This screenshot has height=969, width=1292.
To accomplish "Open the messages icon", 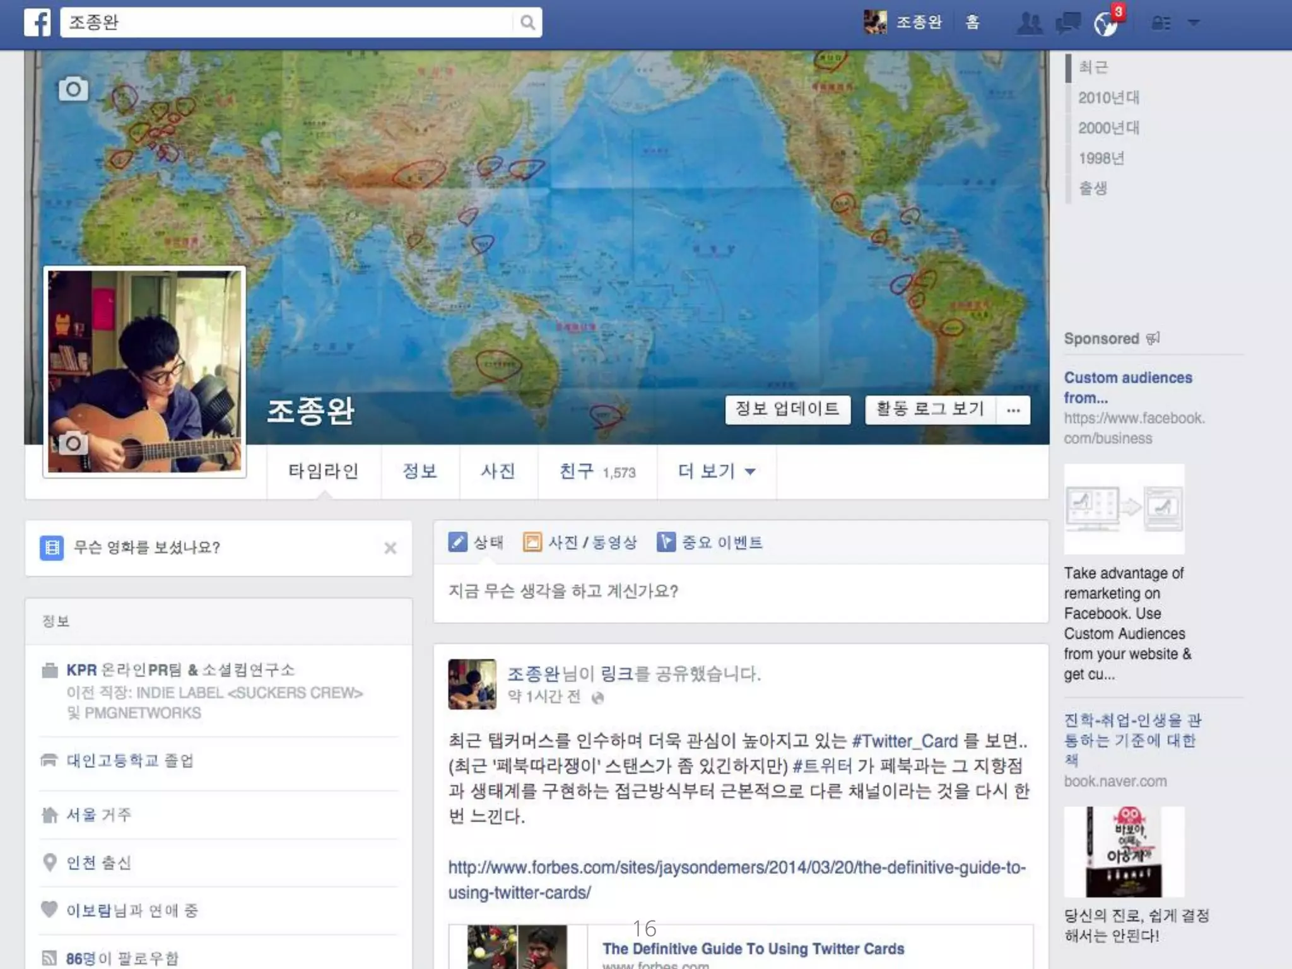I will click(x=1067, y=23).
